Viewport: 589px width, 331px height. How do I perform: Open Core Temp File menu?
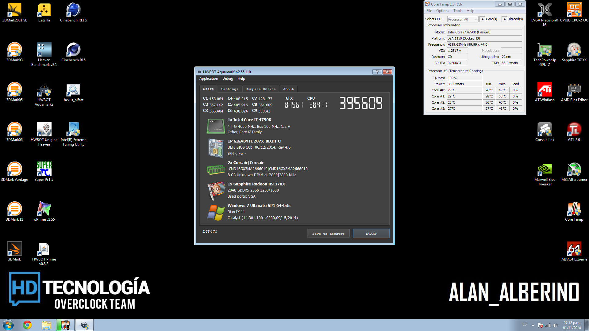click(x=429, y=11)
